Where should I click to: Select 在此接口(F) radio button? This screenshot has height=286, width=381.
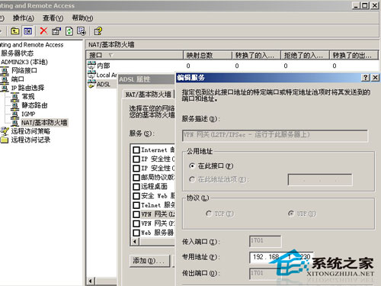[192, 166]
